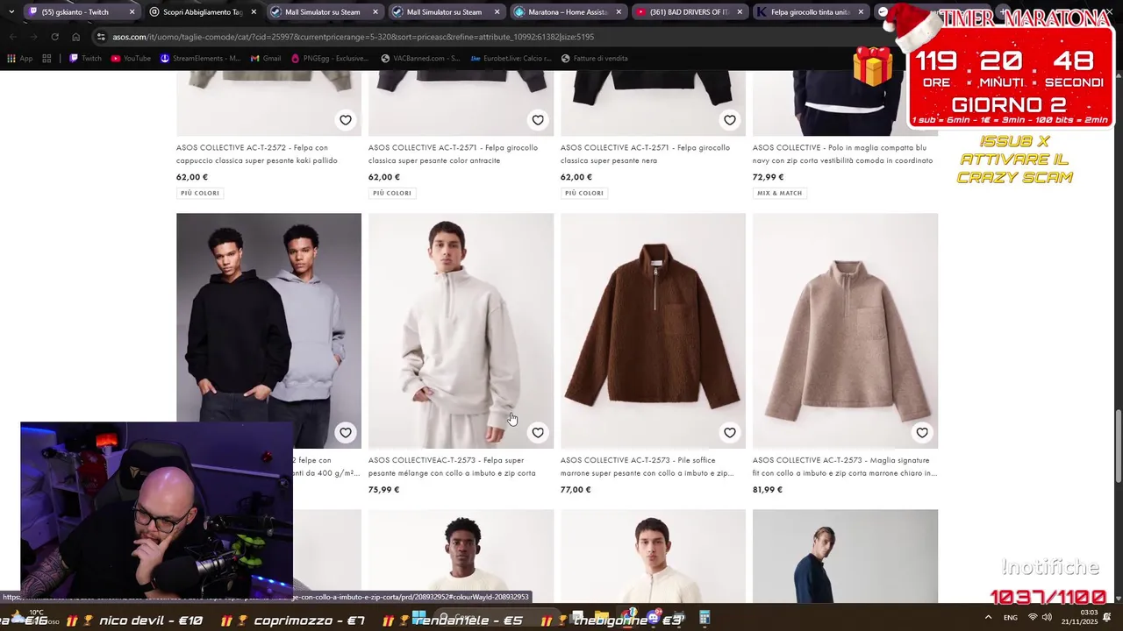Favorite the marrone chiaro maglia 81,99 € heart

click(x=922, y=433)
